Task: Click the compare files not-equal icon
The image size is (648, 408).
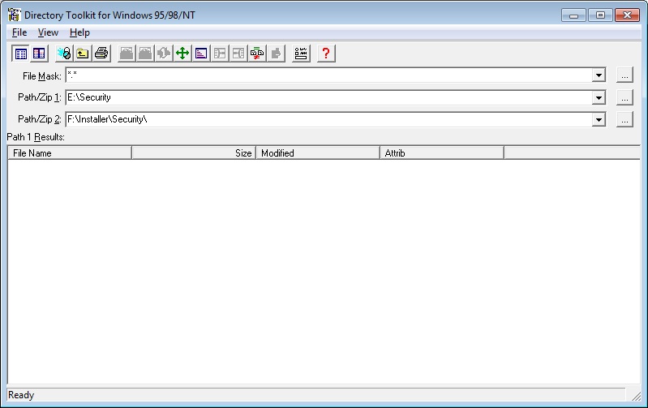Action: pyautogui.click(x=257, y=54)
